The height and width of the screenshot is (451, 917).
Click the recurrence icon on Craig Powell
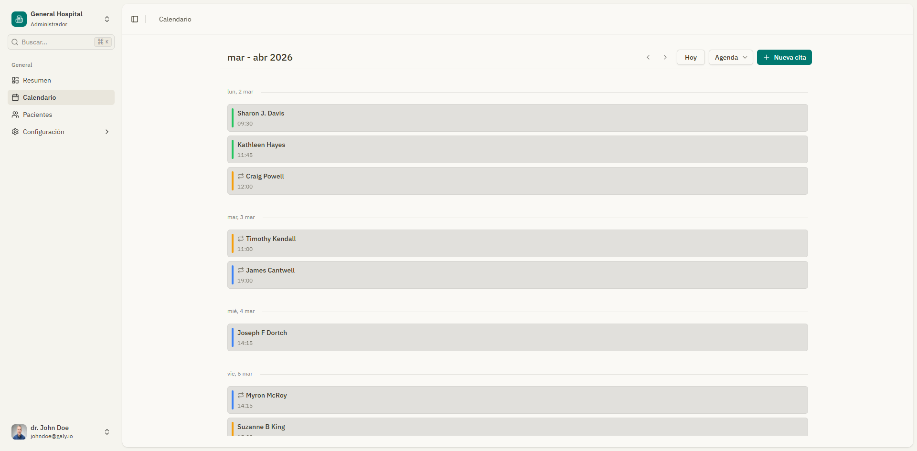[x=241, y=176]
